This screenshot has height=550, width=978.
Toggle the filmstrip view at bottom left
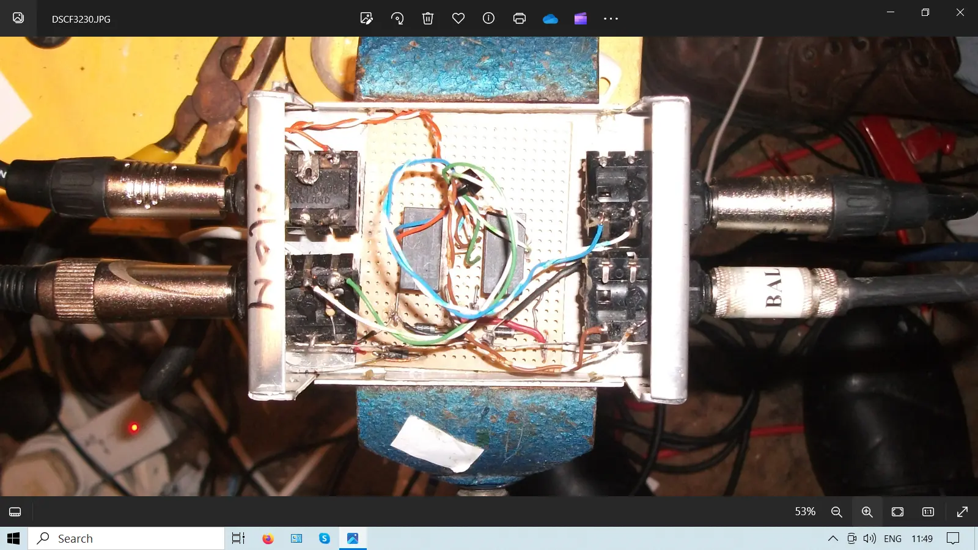15,512
